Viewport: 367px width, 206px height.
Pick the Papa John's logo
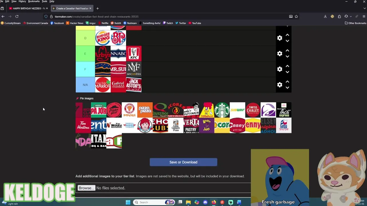pyautogui.click(x=99, y=110)
